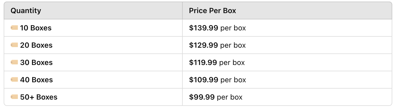
Task: Select the 40 Boxes quantity label
Action: tap(36, 80)
